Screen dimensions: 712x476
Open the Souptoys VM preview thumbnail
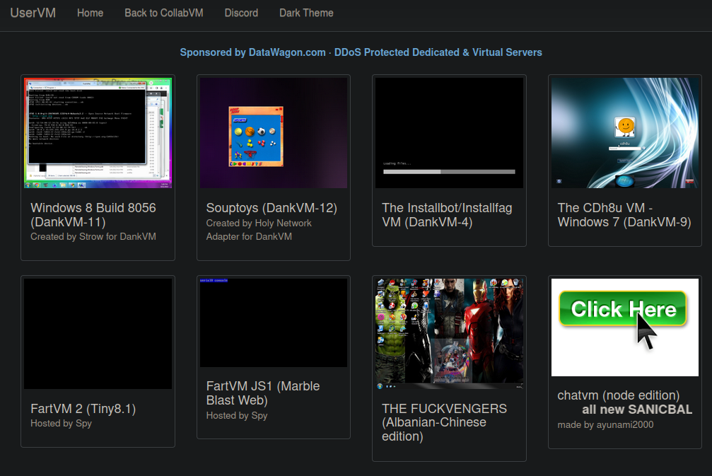pyautogui.click(x=273, y=133)
